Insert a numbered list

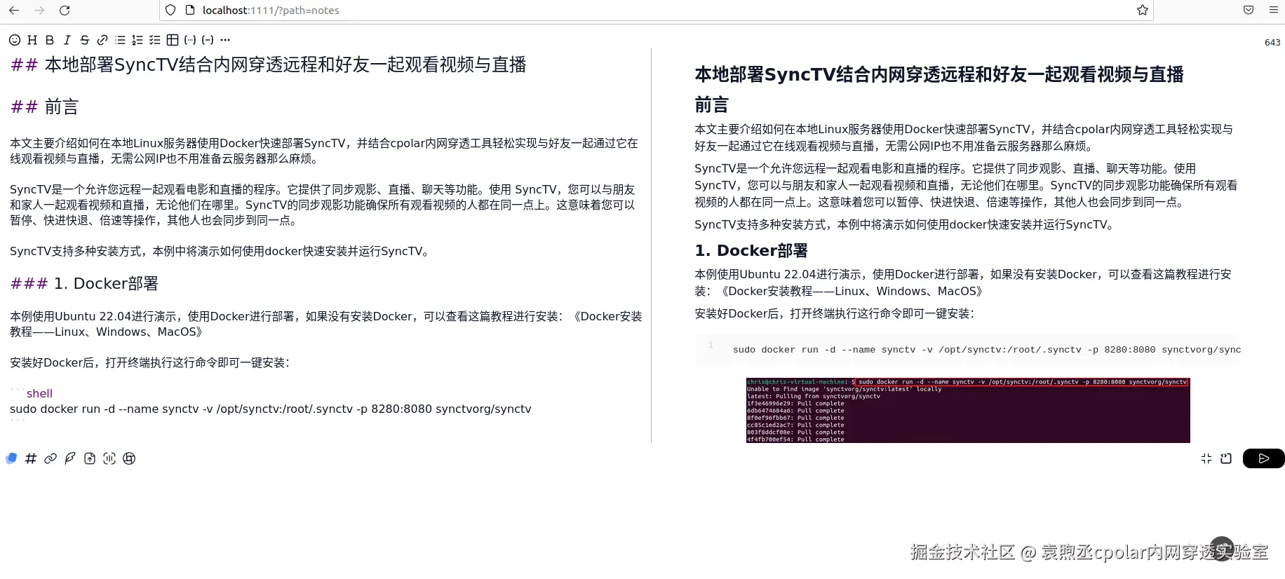[x=137, y=40]
